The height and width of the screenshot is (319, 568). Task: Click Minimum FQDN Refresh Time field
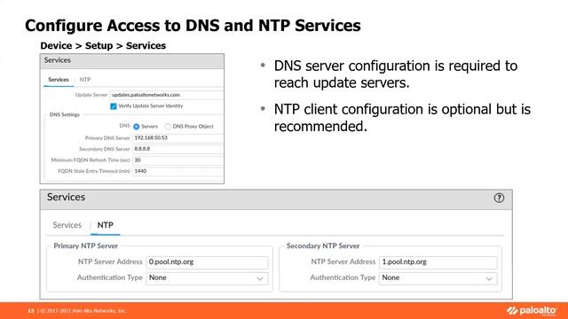point(177,160)
